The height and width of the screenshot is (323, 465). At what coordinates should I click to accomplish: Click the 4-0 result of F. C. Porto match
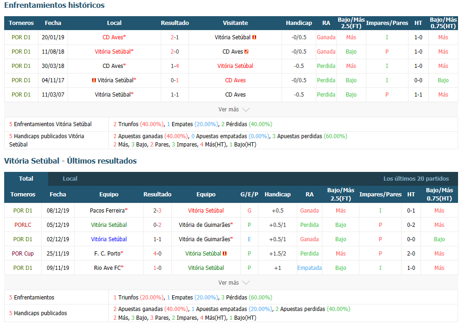(157, 254)
